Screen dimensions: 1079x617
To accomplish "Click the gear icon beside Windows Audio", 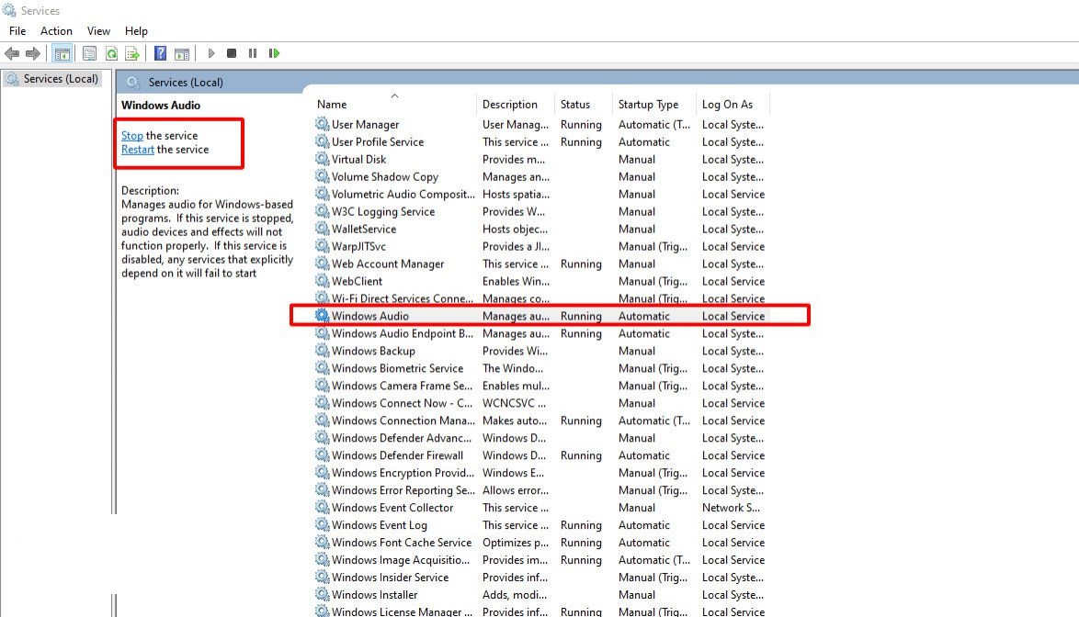I will [x=322, y=315].
